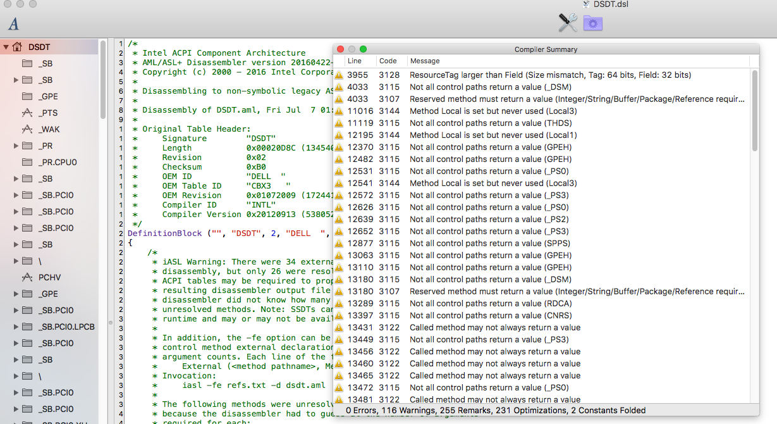The height and width of the screenshot is (424, 777).
Task: Open the Patch folder gear icon
Action: (592, 23)
